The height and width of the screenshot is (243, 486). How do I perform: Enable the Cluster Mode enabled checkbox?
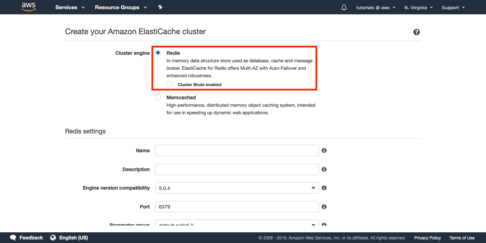tap(169, 84)
